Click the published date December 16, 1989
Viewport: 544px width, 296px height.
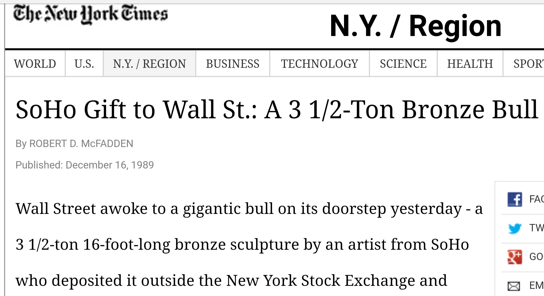84,165
